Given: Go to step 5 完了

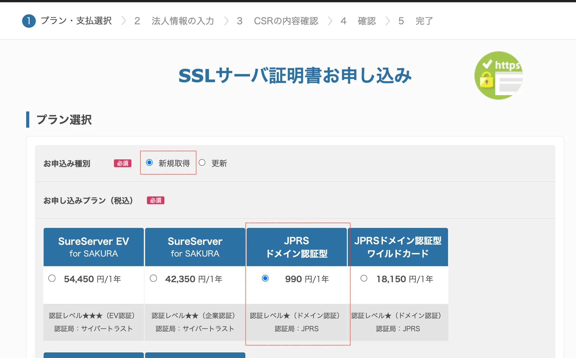Looking at the screenshot, I should pos(424,21).
